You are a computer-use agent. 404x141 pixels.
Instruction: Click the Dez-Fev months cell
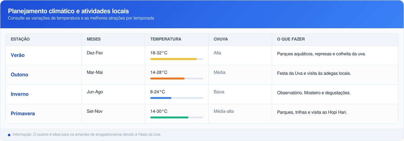pyautogui.click(x=95, y=53)
